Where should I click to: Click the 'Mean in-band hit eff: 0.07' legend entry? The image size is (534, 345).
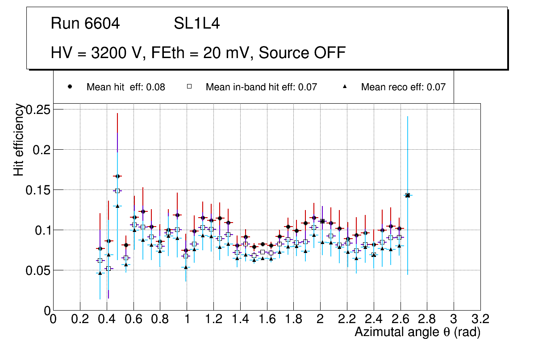point(261,87)
